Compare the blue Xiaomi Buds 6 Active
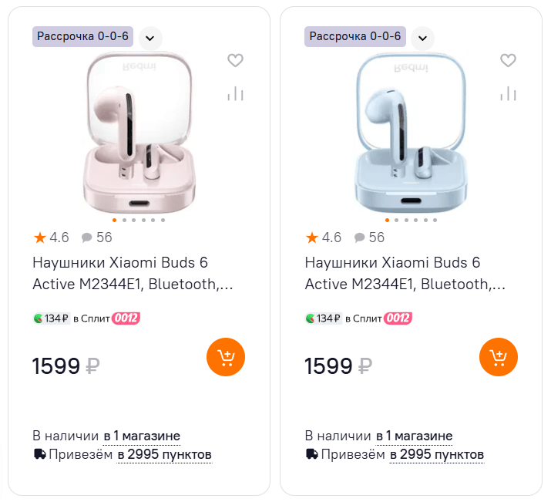The height and width of the screenshot is (502, 551). click(508, 94)
